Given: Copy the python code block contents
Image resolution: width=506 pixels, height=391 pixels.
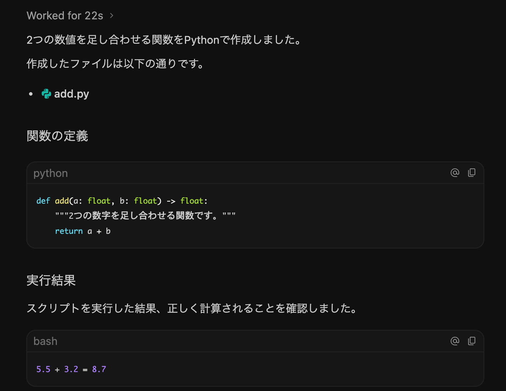Looking at the screenshot, I should (x=472, y=173).
